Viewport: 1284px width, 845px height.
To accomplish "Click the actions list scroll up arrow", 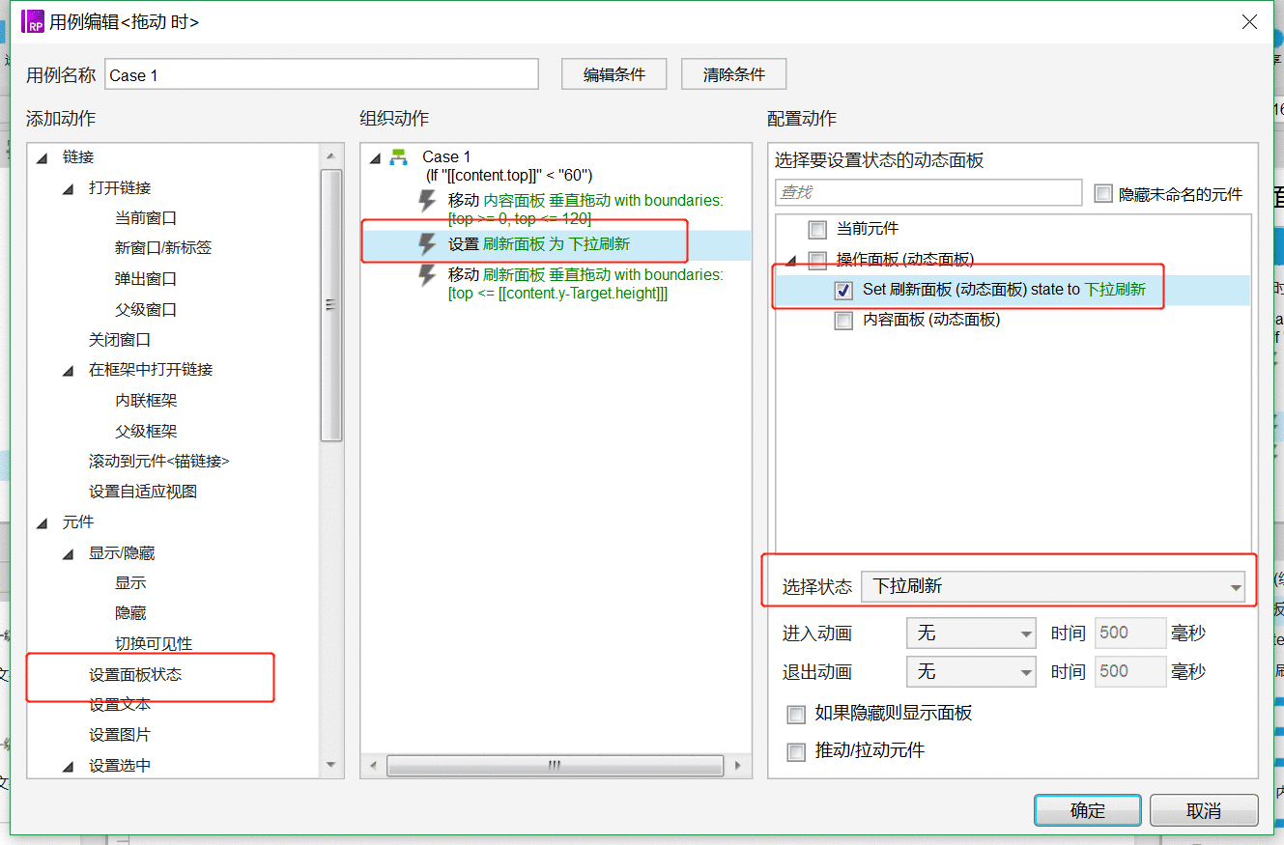I will pos(331,155).
